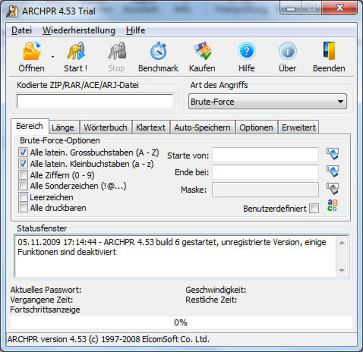Click the Aktuelles Passwort label
The height and width of the screenshot is (352, 363).
[46, 290]
